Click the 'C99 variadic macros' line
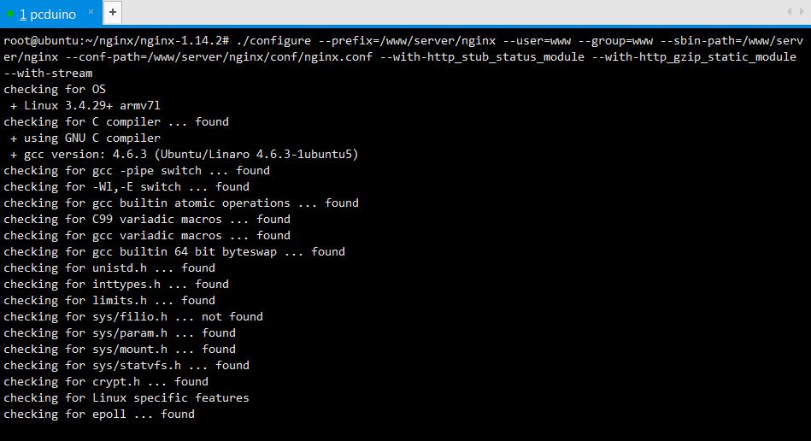This screenshot has width=811, height=441. (147, 219)
